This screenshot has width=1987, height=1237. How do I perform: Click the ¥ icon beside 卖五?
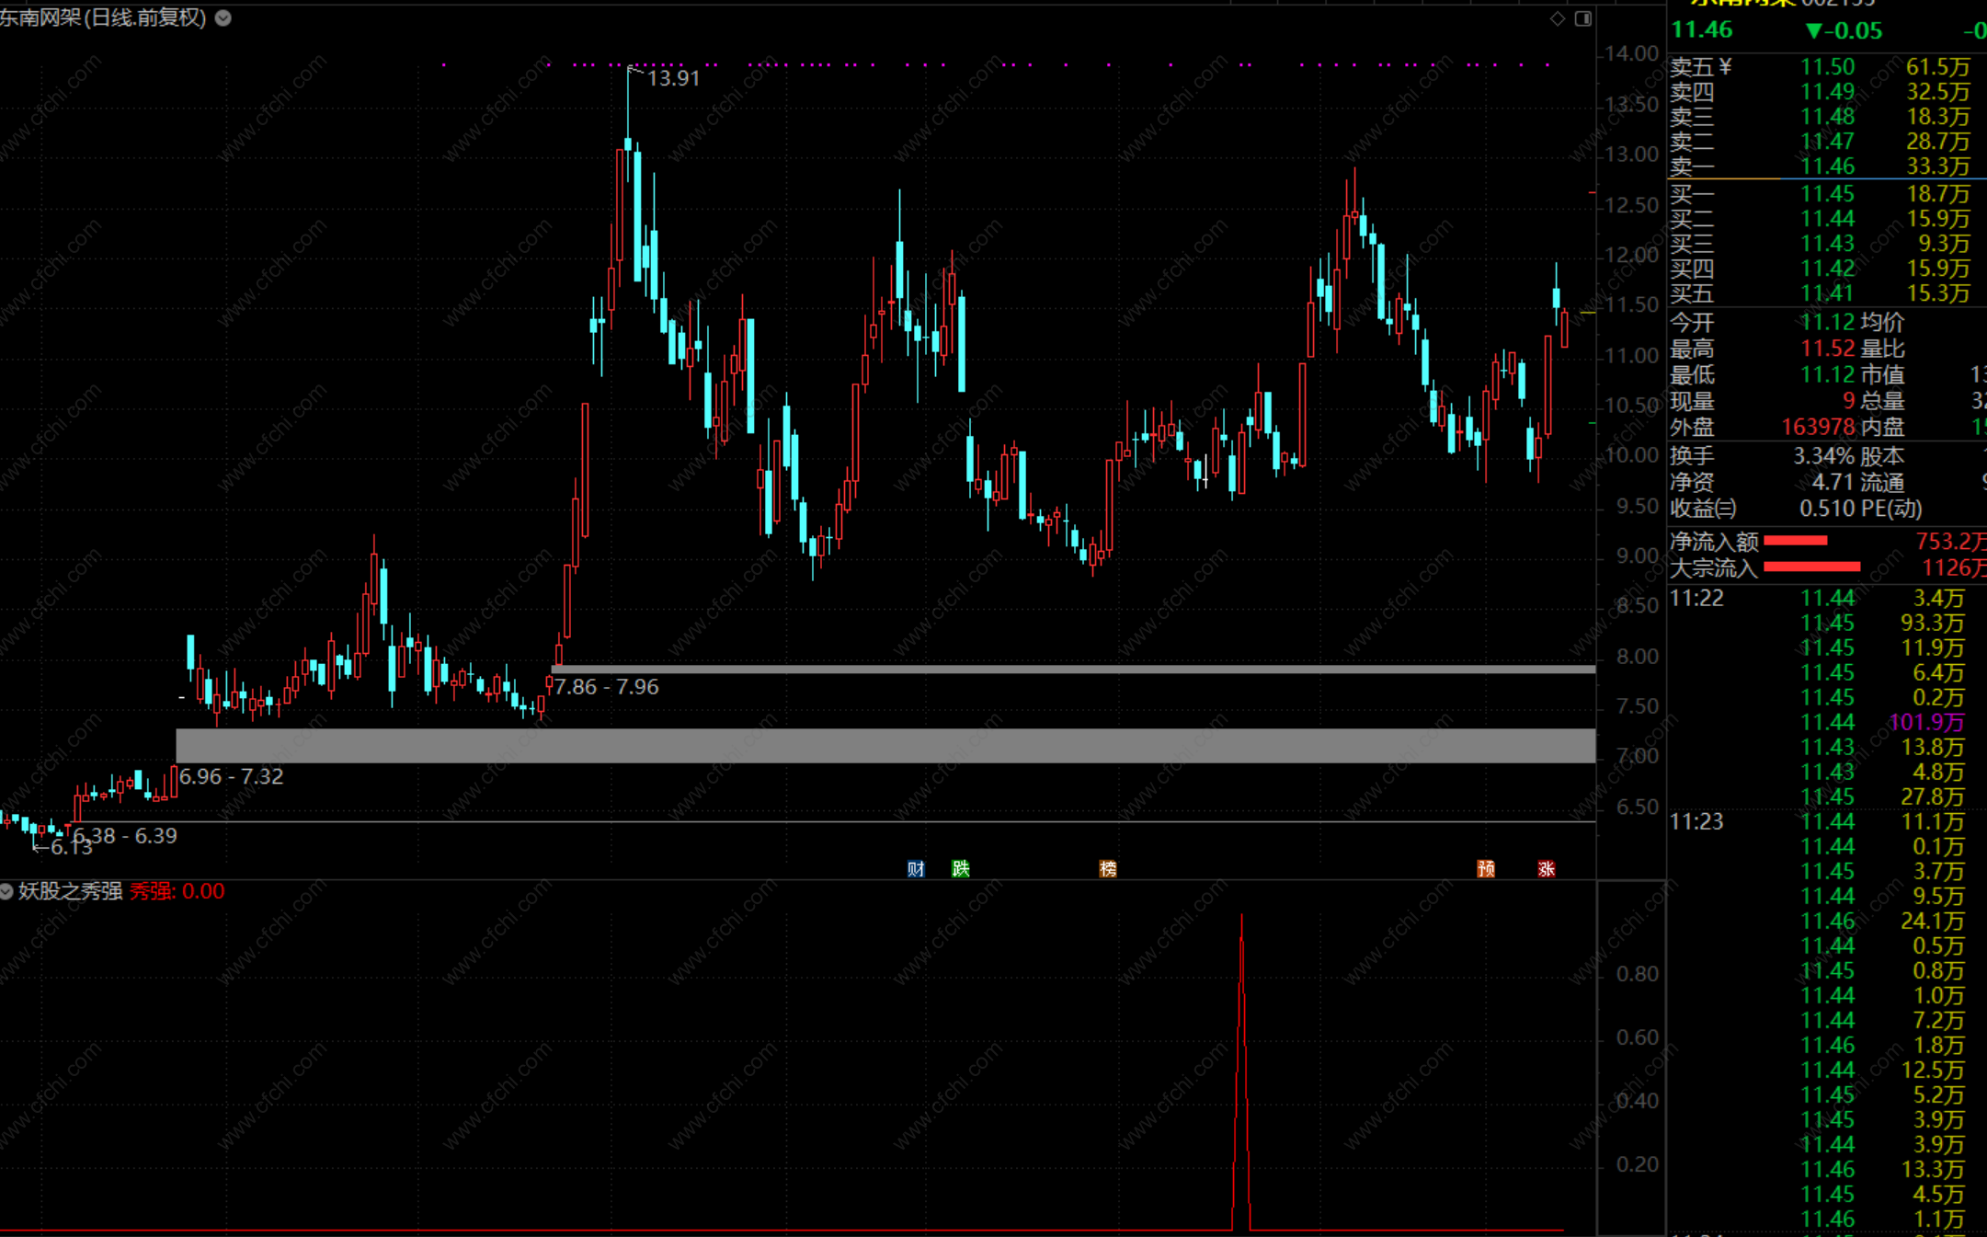click(1725, 66)
